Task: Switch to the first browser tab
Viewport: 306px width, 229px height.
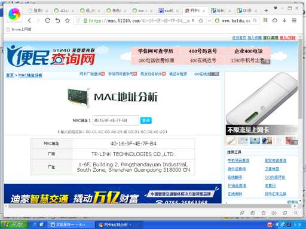Action: [x=38, y=11]
